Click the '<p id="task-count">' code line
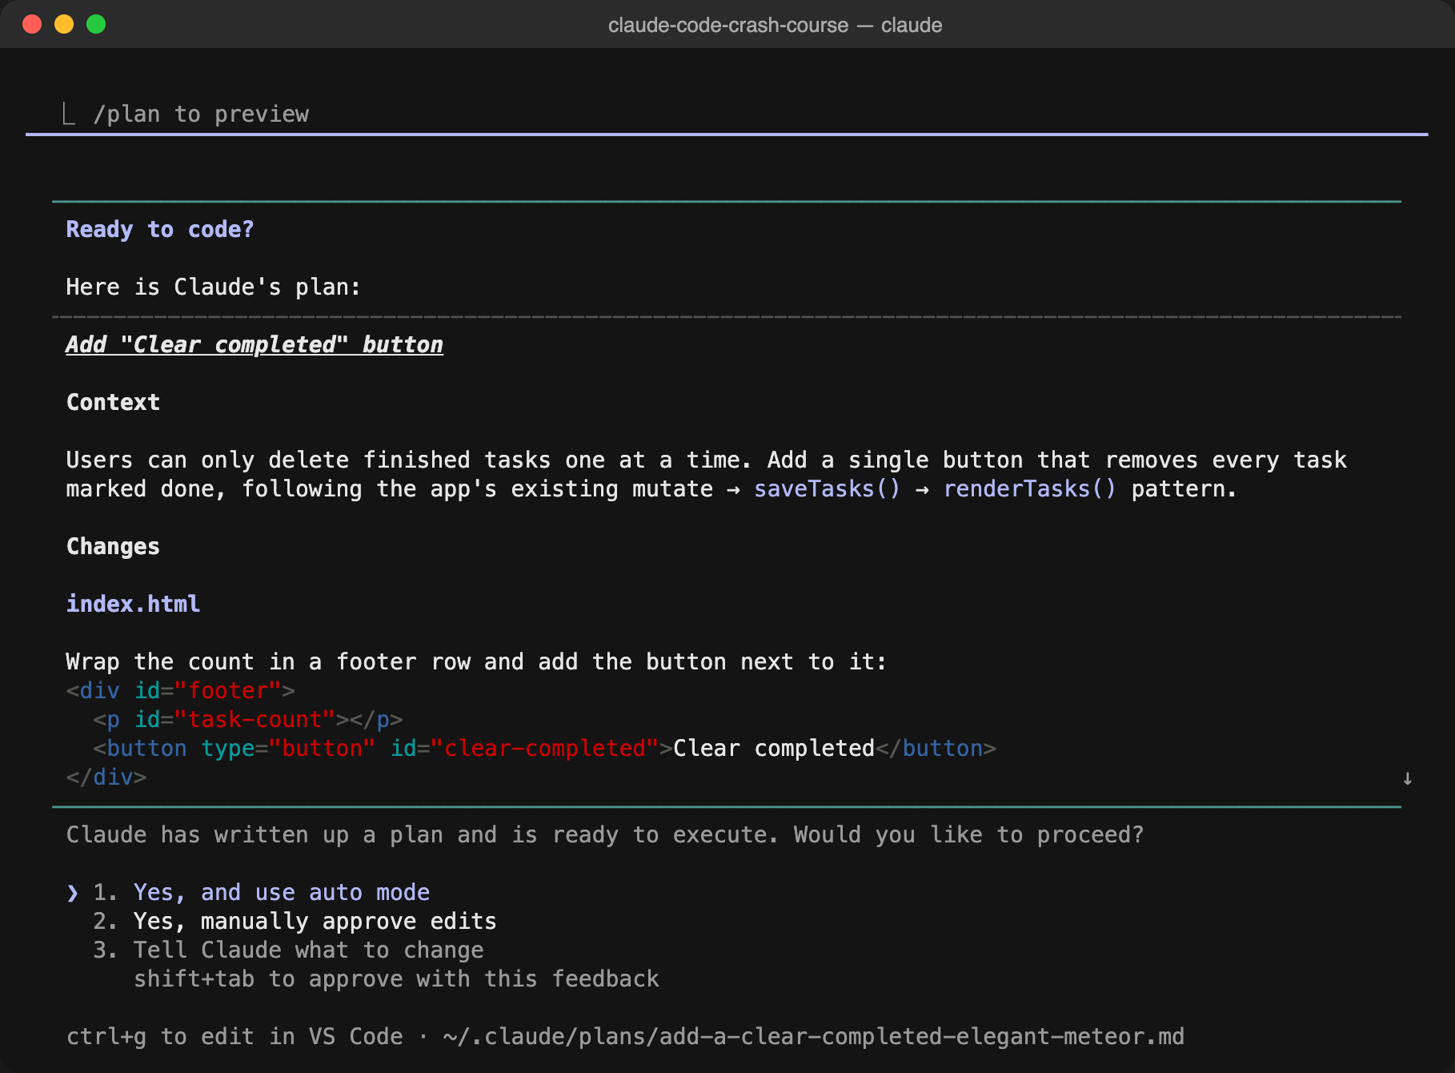1455x1073 pixels. point(247,719)
